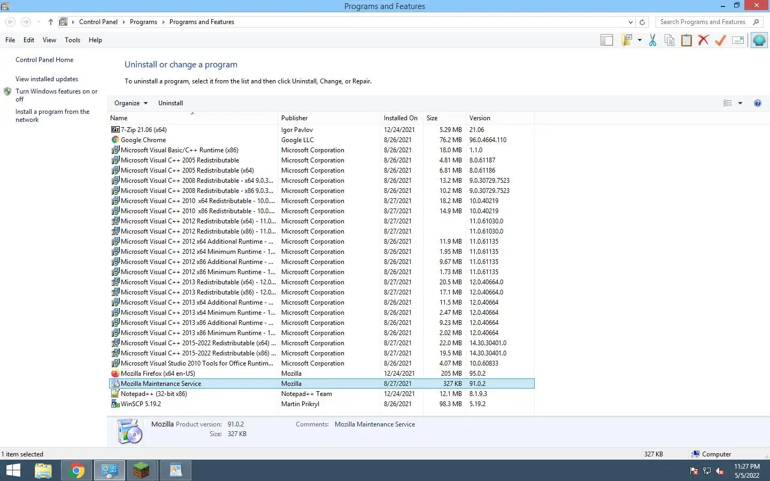This screenshot has width=770, height=481.
Task: Open File Explorer from the taskbar
Action: tap(43, 470)
